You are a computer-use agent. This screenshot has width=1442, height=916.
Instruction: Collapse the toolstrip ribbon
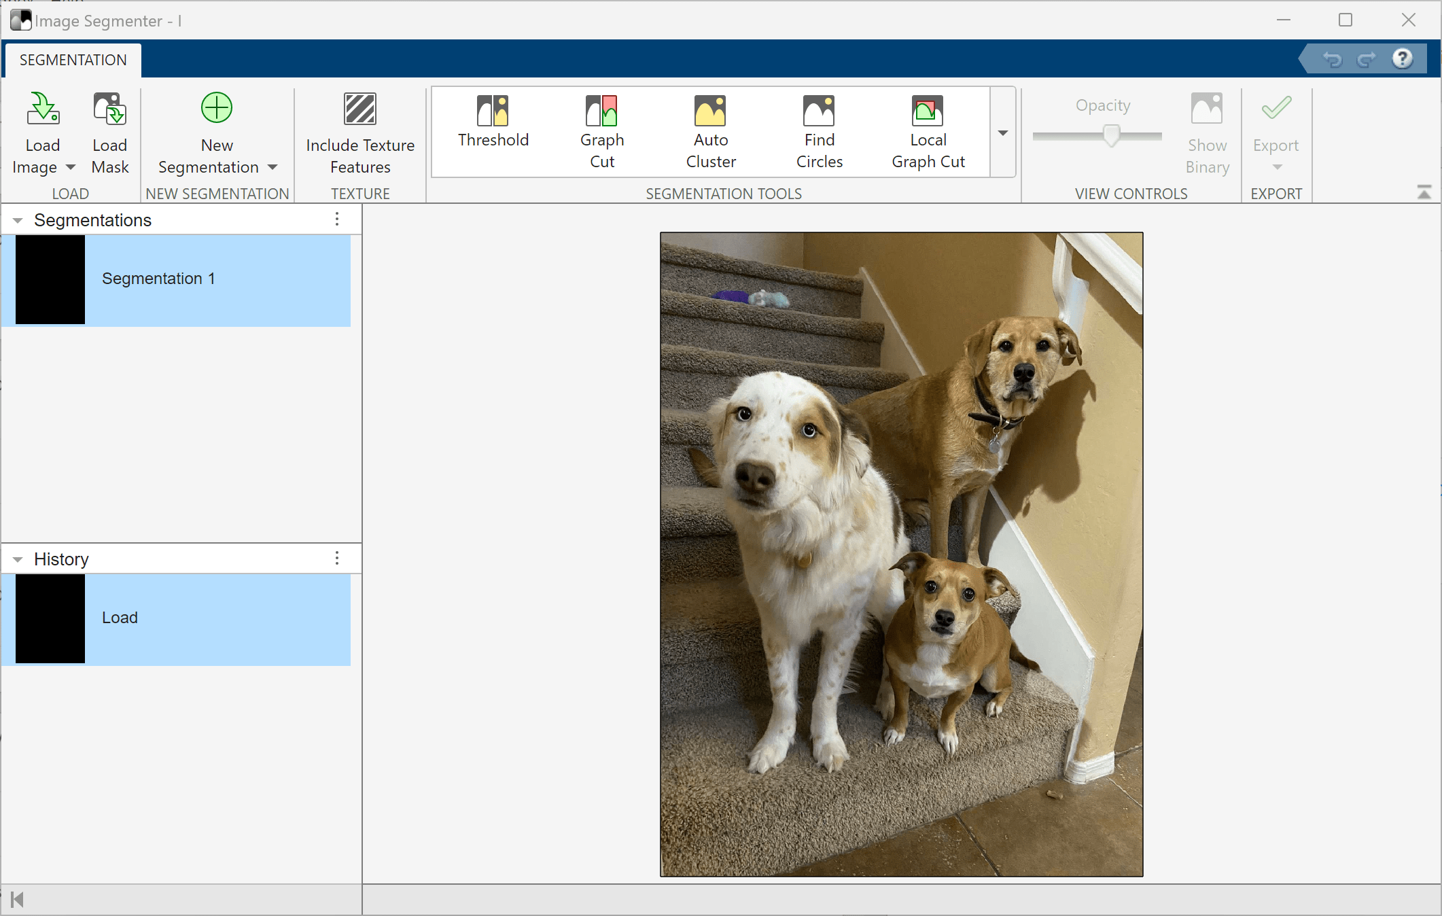pos(1424,192)
